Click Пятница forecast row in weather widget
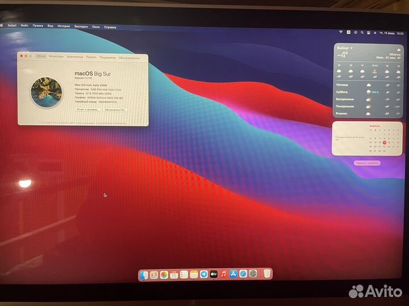This screenshot has width=409, height=306. (368, 85)
